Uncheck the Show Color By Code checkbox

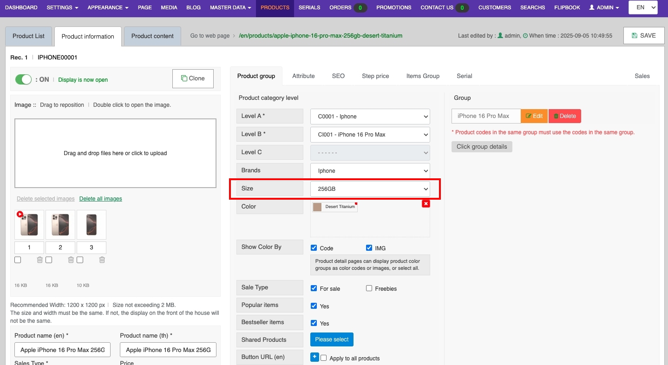pyautogui.click(x=314, y=248)
